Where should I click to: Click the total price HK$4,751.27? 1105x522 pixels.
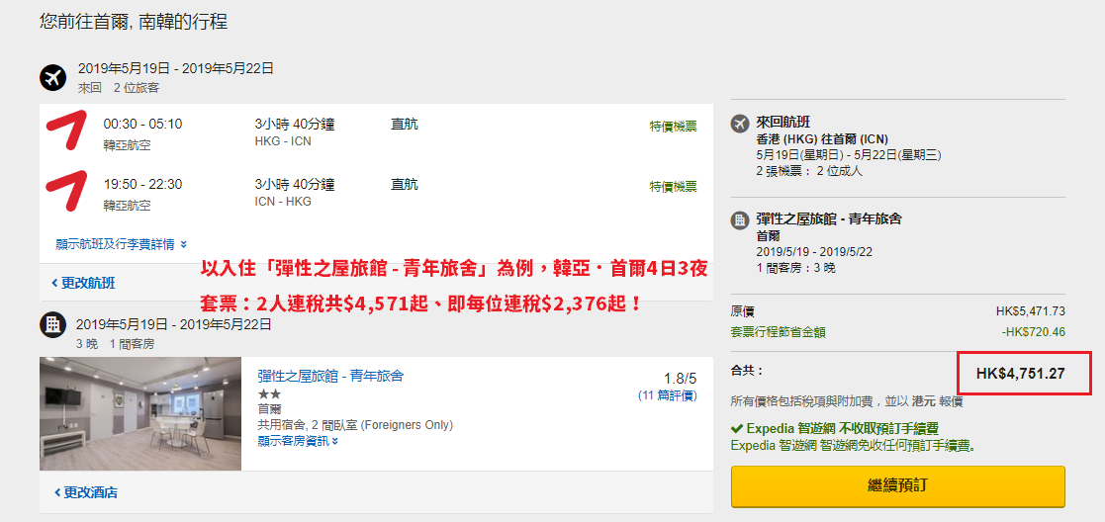[x=1021, y=374]
